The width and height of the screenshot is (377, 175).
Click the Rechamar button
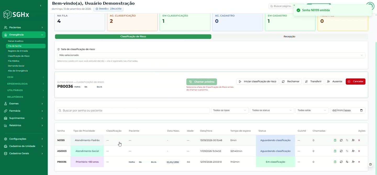pos(291,81)
